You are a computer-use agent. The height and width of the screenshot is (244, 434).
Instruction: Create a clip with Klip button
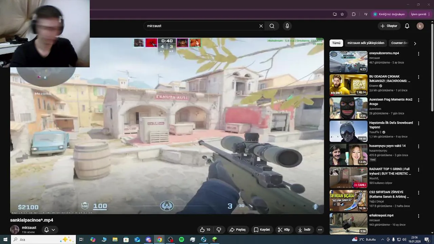tap(284, 230)
